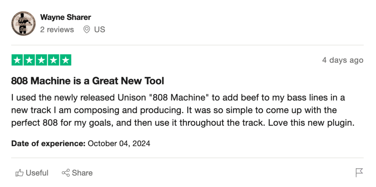Click the location pin icon next to US
Screen dimensions: 376x187
click(87, 29)
